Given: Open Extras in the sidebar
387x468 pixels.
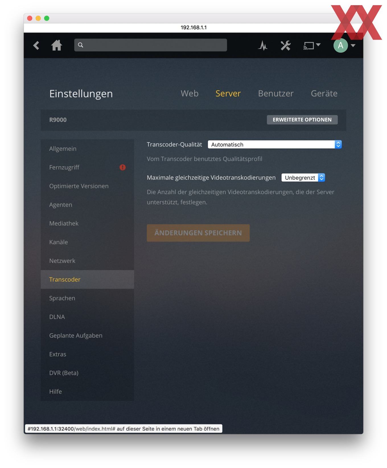Looking at the screenshot, I should [x=87, y=354].
